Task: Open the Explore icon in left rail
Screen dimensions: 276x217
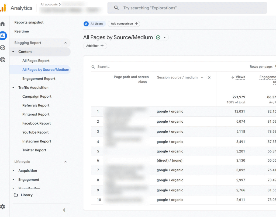Action: pos(3,48)
